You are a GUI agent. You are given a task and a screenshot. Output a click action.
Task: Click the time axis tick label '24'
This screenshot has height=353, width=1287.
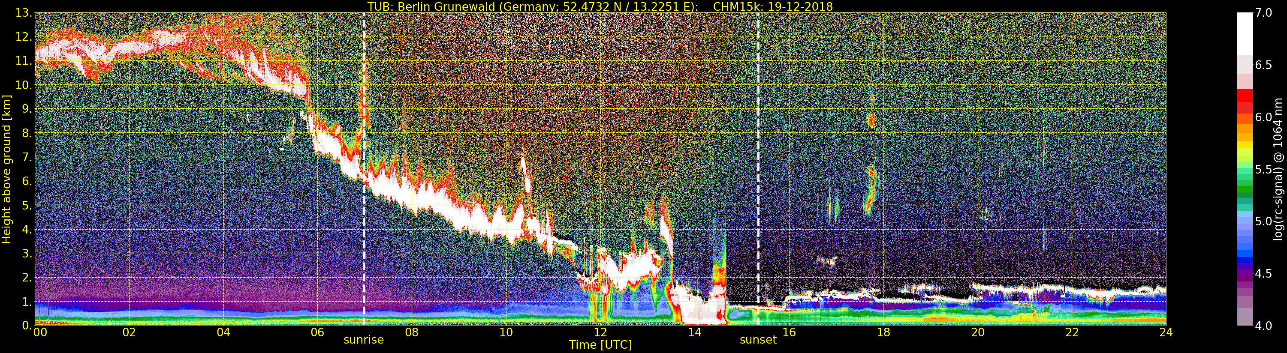[x=1166, y=332]
